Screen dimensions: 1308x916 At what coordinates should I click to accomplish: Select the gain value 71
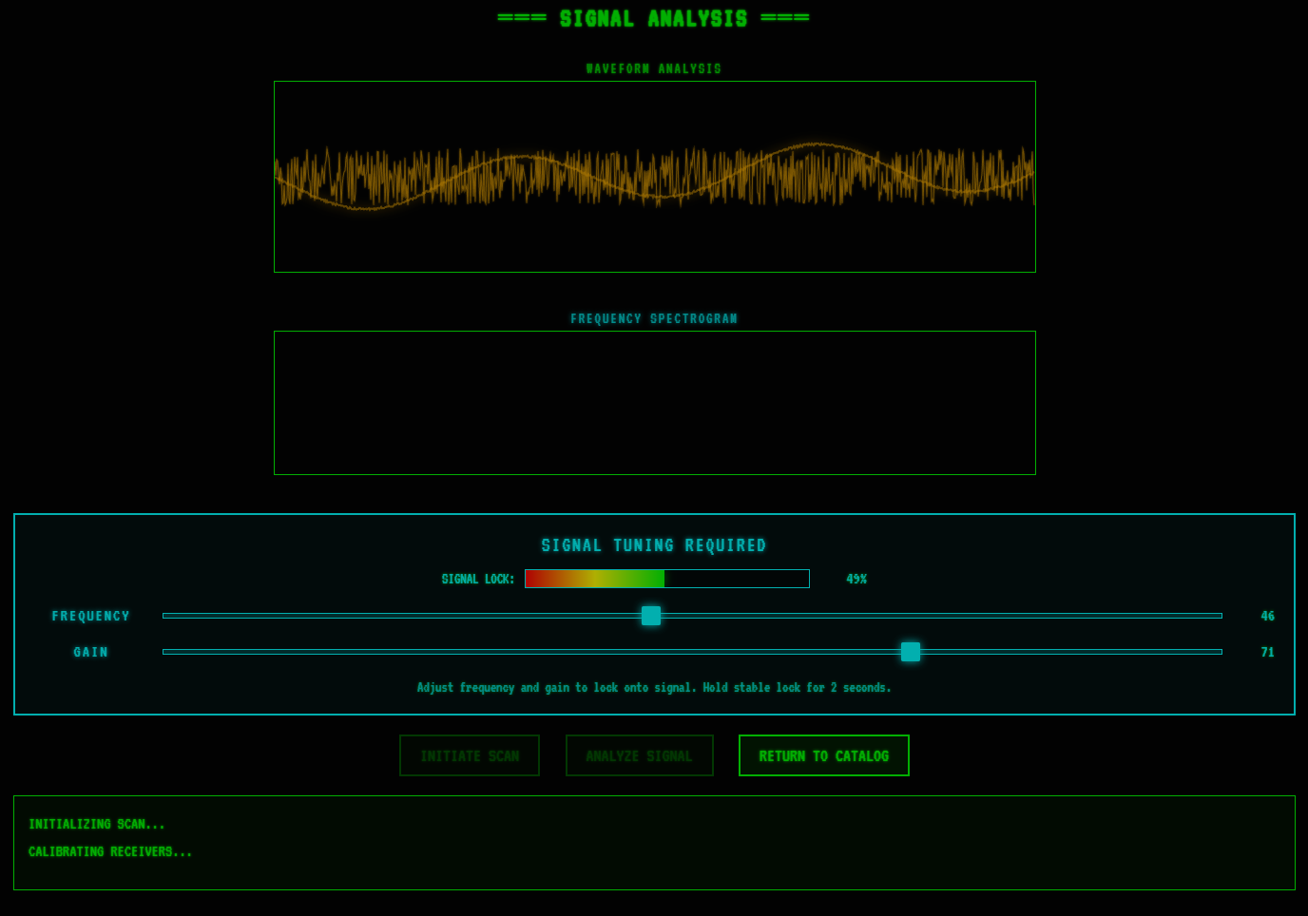[1267, 652]
